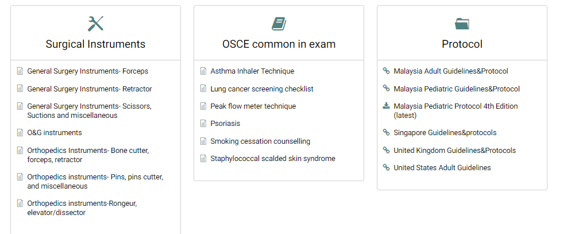
Task: Click the page icon beside O&G instruments
Action: pos(20,133)
